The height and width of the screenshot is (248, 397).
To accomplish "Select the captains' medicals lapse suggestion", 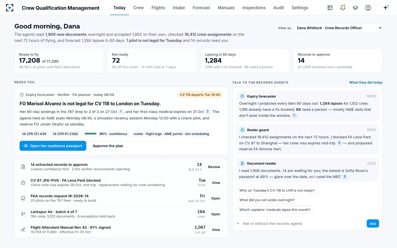I will [x=275, y=210].
